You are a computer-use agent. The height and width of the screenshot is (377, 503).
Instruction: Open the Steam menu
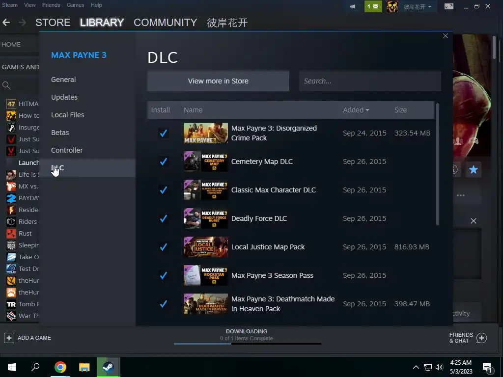pyautogui.click(x=10, y=5)
